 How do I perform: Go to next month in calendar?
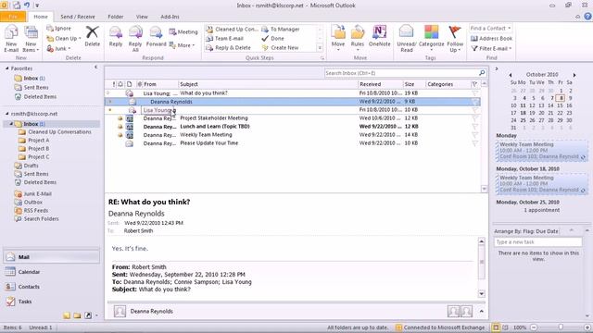click(x=574, y=75)
